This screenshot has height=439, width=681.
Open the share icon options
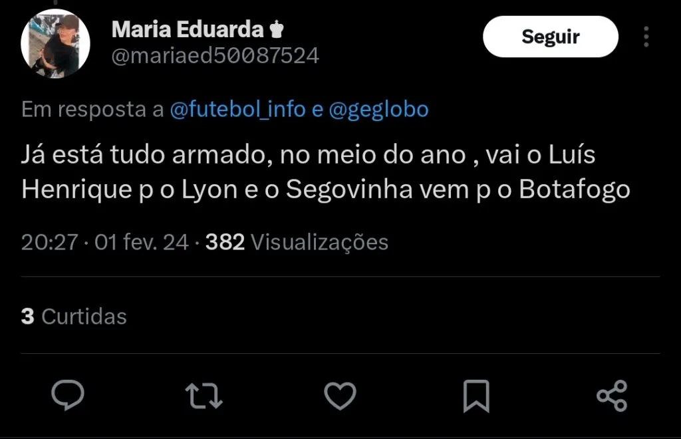(612, 395)
